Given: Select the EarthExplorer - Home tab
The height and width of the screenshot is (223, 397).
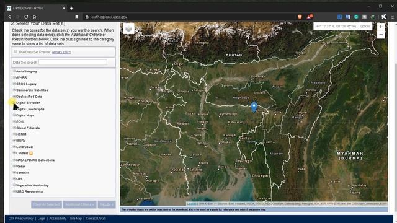Looking at the screenshot, I should point(36,8).
